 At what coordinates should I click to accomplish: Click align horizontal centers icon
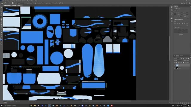(177, 23)
